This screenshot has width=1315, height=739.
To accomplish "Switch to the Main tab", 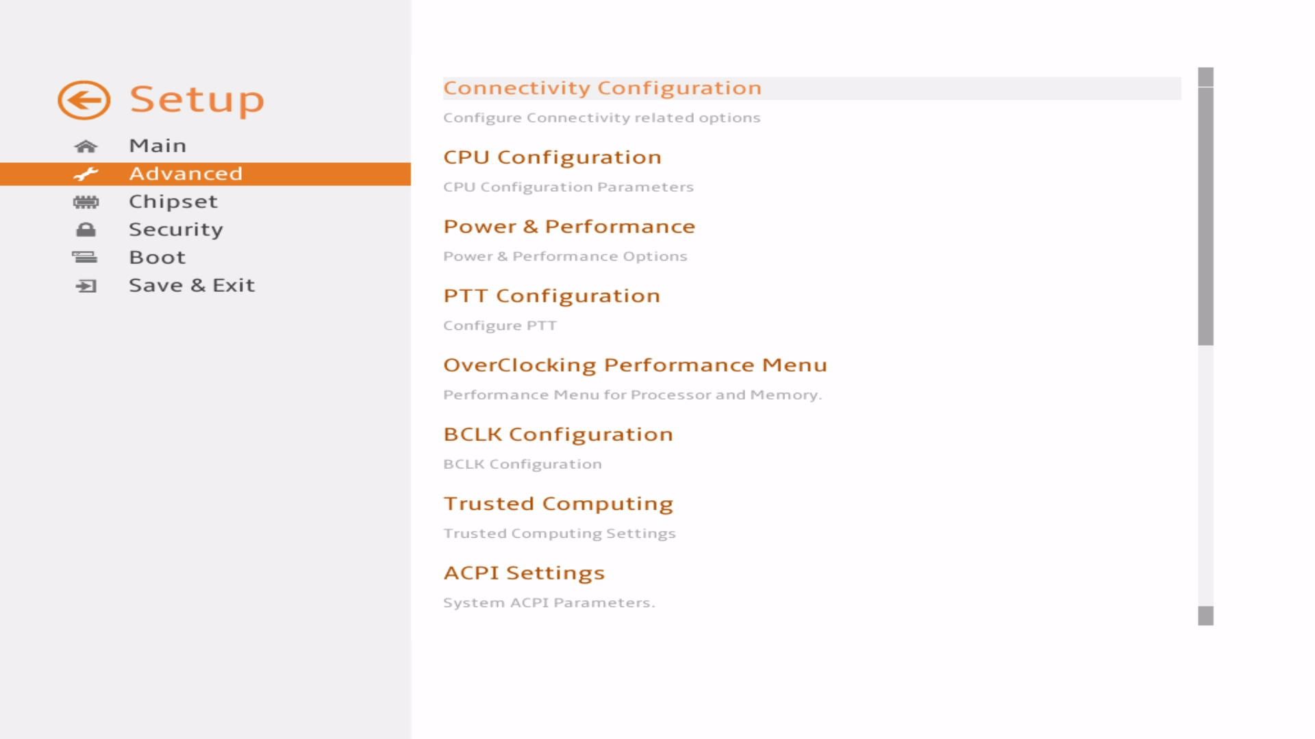I will click(x=158, y=146).
